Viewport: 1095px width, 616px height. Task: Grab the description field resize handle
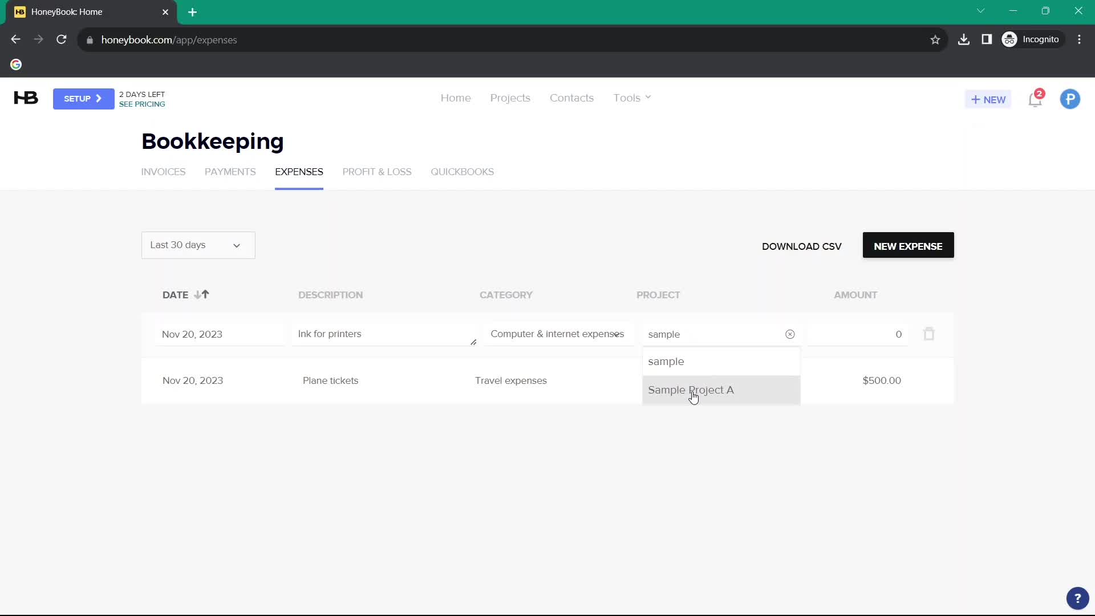473,342
